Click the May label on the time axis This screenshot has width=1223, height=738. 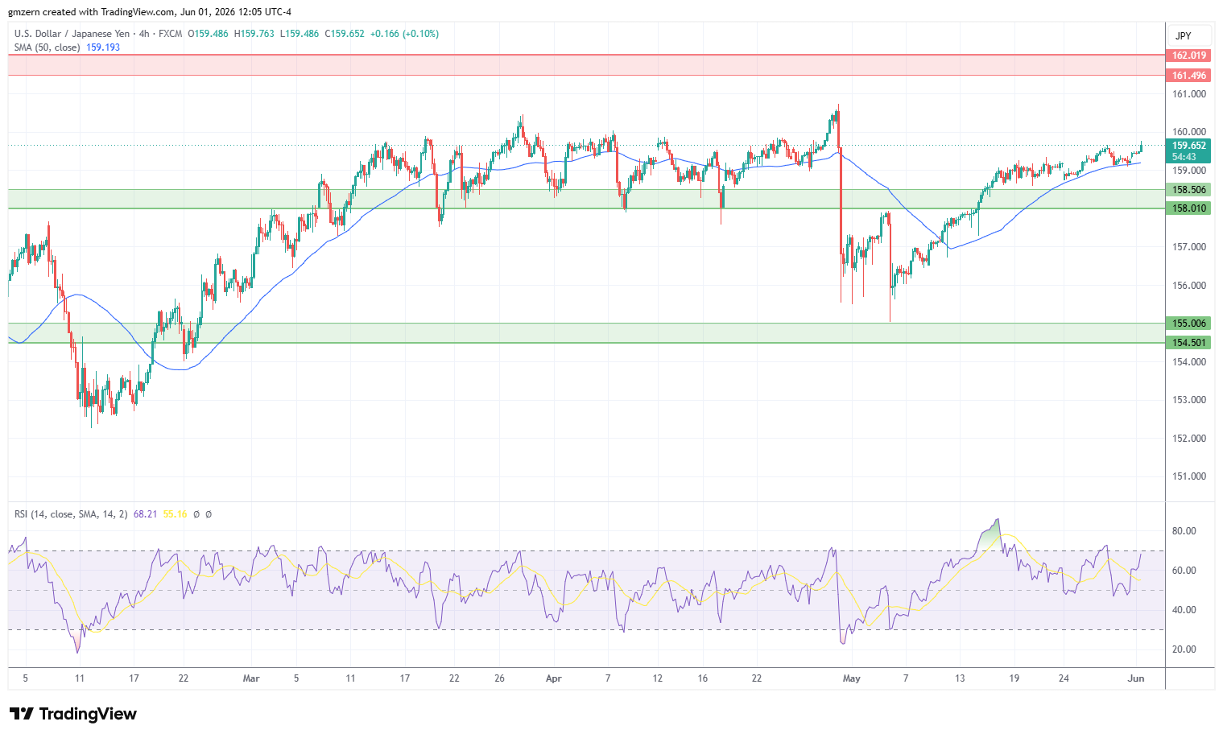click(x=851, y=678)
